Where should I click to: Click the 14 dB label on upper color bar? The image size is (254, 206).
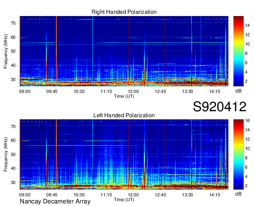pyautogui.click(x=247, y=25)
